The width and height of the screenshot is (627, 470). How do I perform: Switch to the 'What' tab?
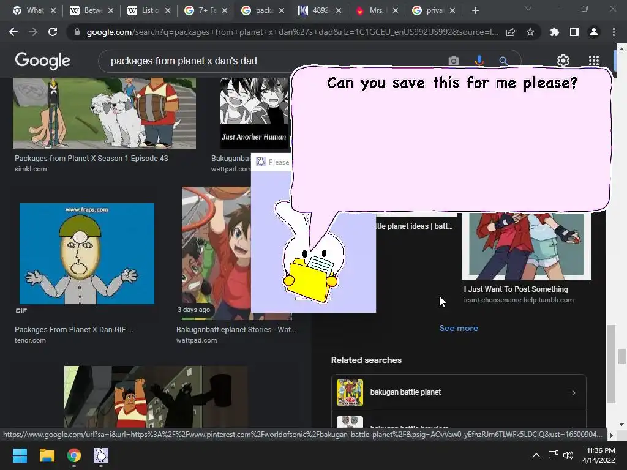coord(30,11)
